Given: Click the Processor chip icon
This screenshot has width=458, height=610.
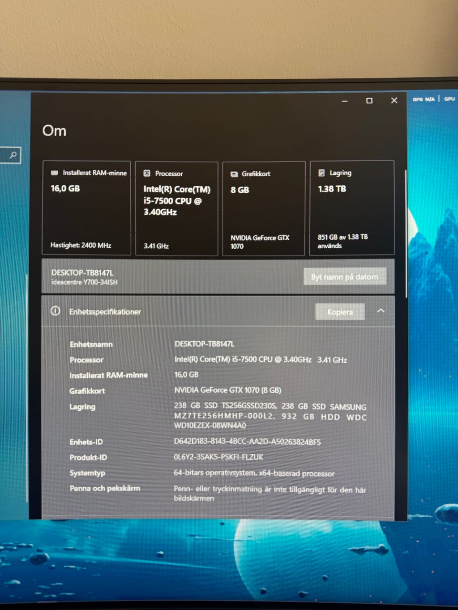Looking at the screenshot, I should coord(147,173).
